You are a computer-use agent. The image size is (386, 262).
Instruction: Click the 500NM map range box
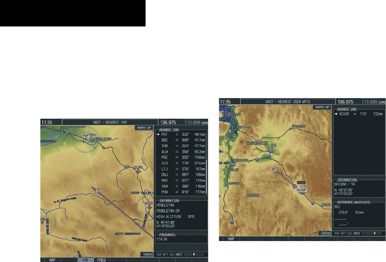tap(325, 233)
